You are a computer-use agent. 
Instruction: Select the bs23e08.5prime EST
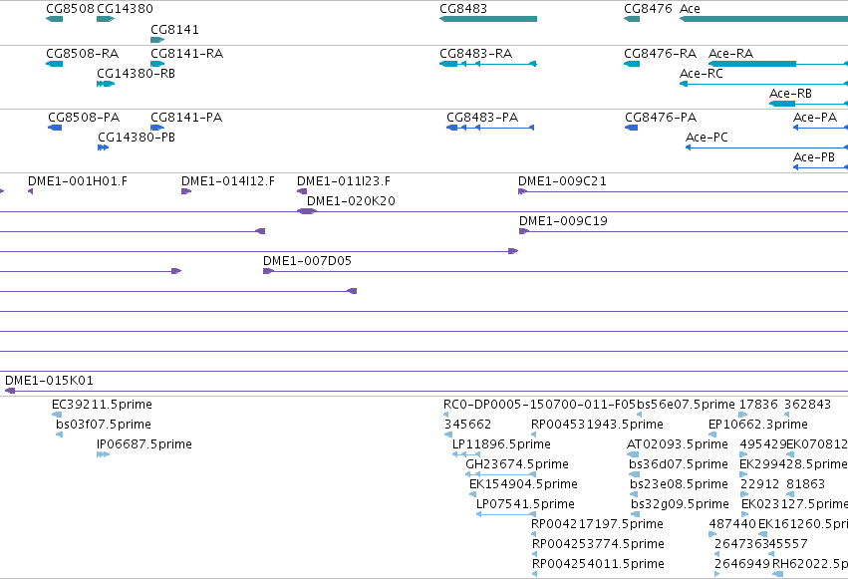634,494
